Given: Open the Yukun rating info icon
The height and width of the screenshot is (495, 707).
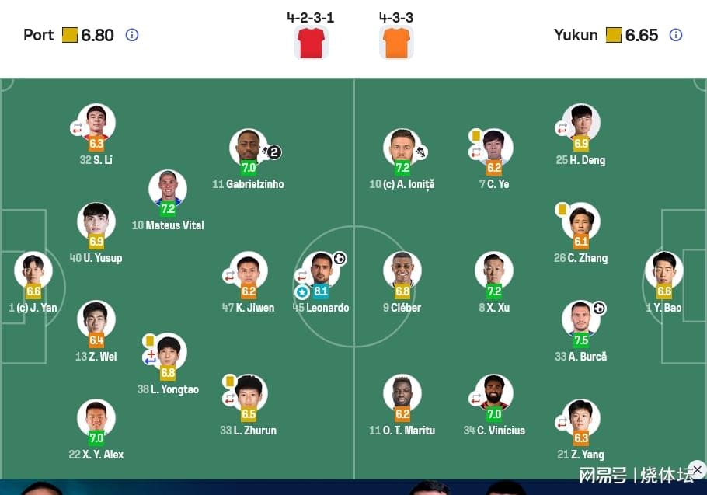Looking at the screenshot, I should click(x=677, y=36).
